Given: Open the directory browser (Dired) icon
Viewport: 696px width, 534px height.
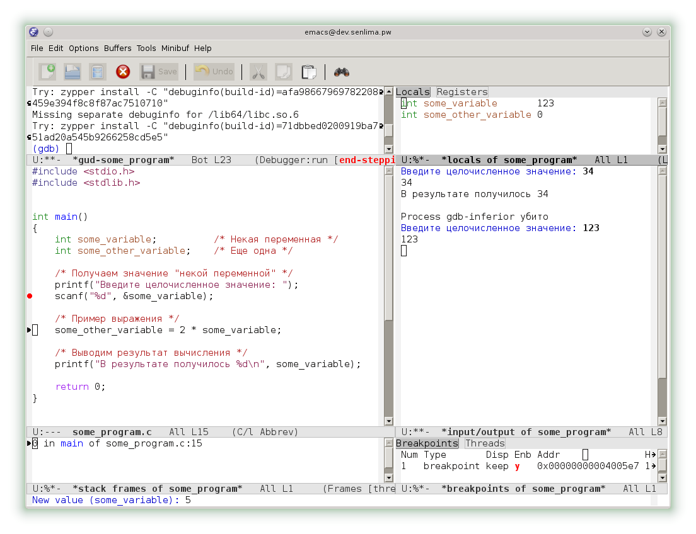Looking at the screenshot, I should tap(97, 72).
